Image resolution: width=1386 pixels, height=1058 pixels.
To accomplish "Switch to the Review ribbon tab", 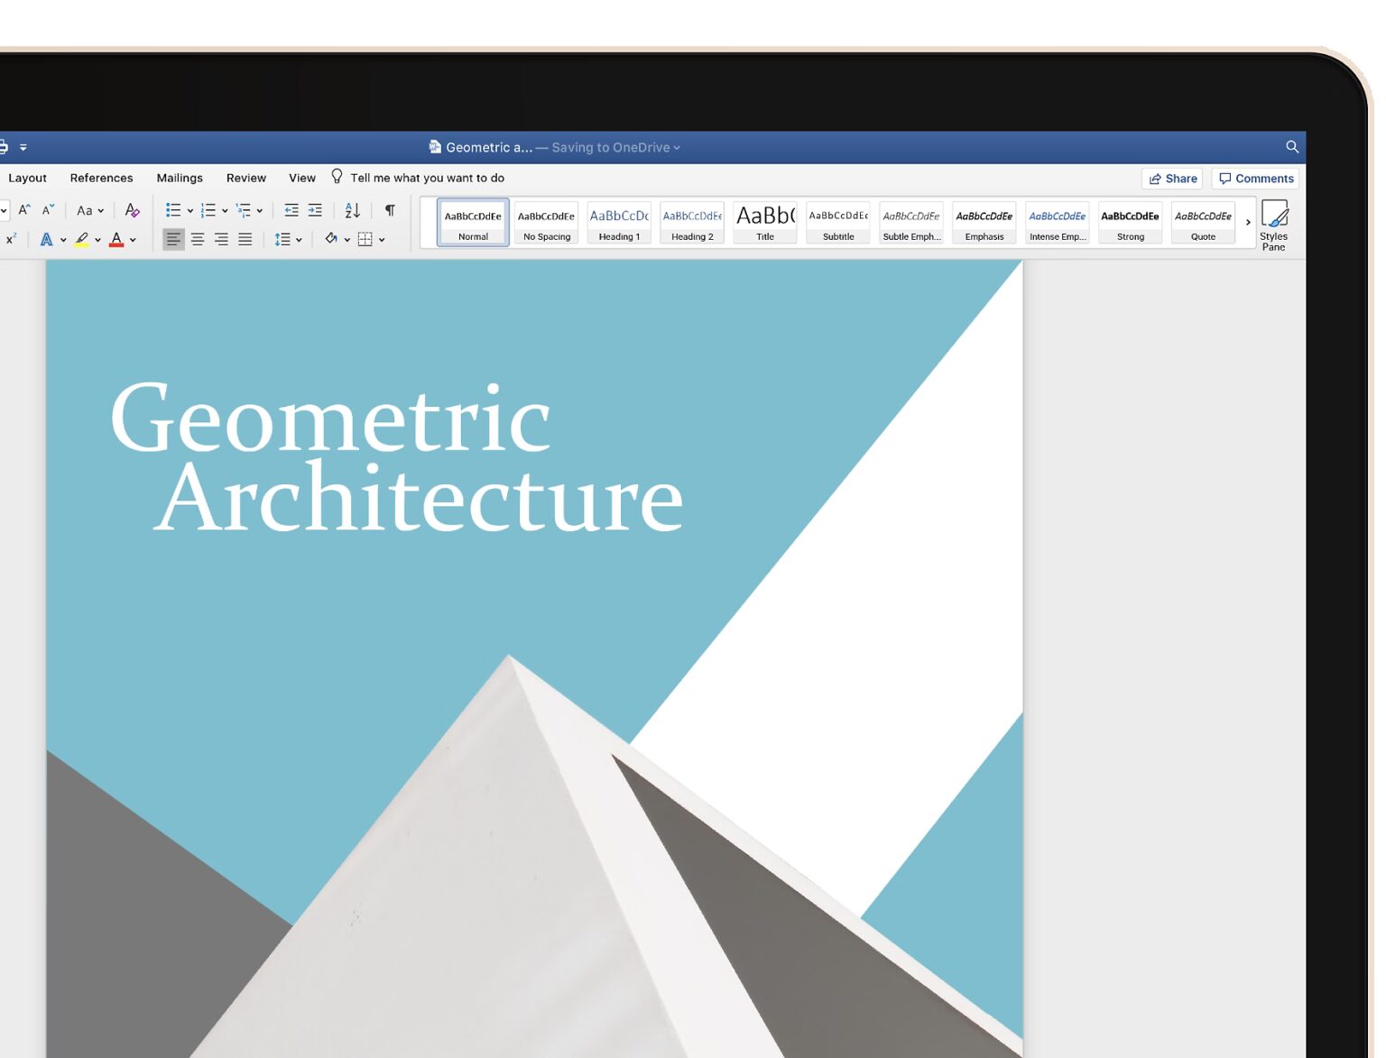I will pos(245,178).
